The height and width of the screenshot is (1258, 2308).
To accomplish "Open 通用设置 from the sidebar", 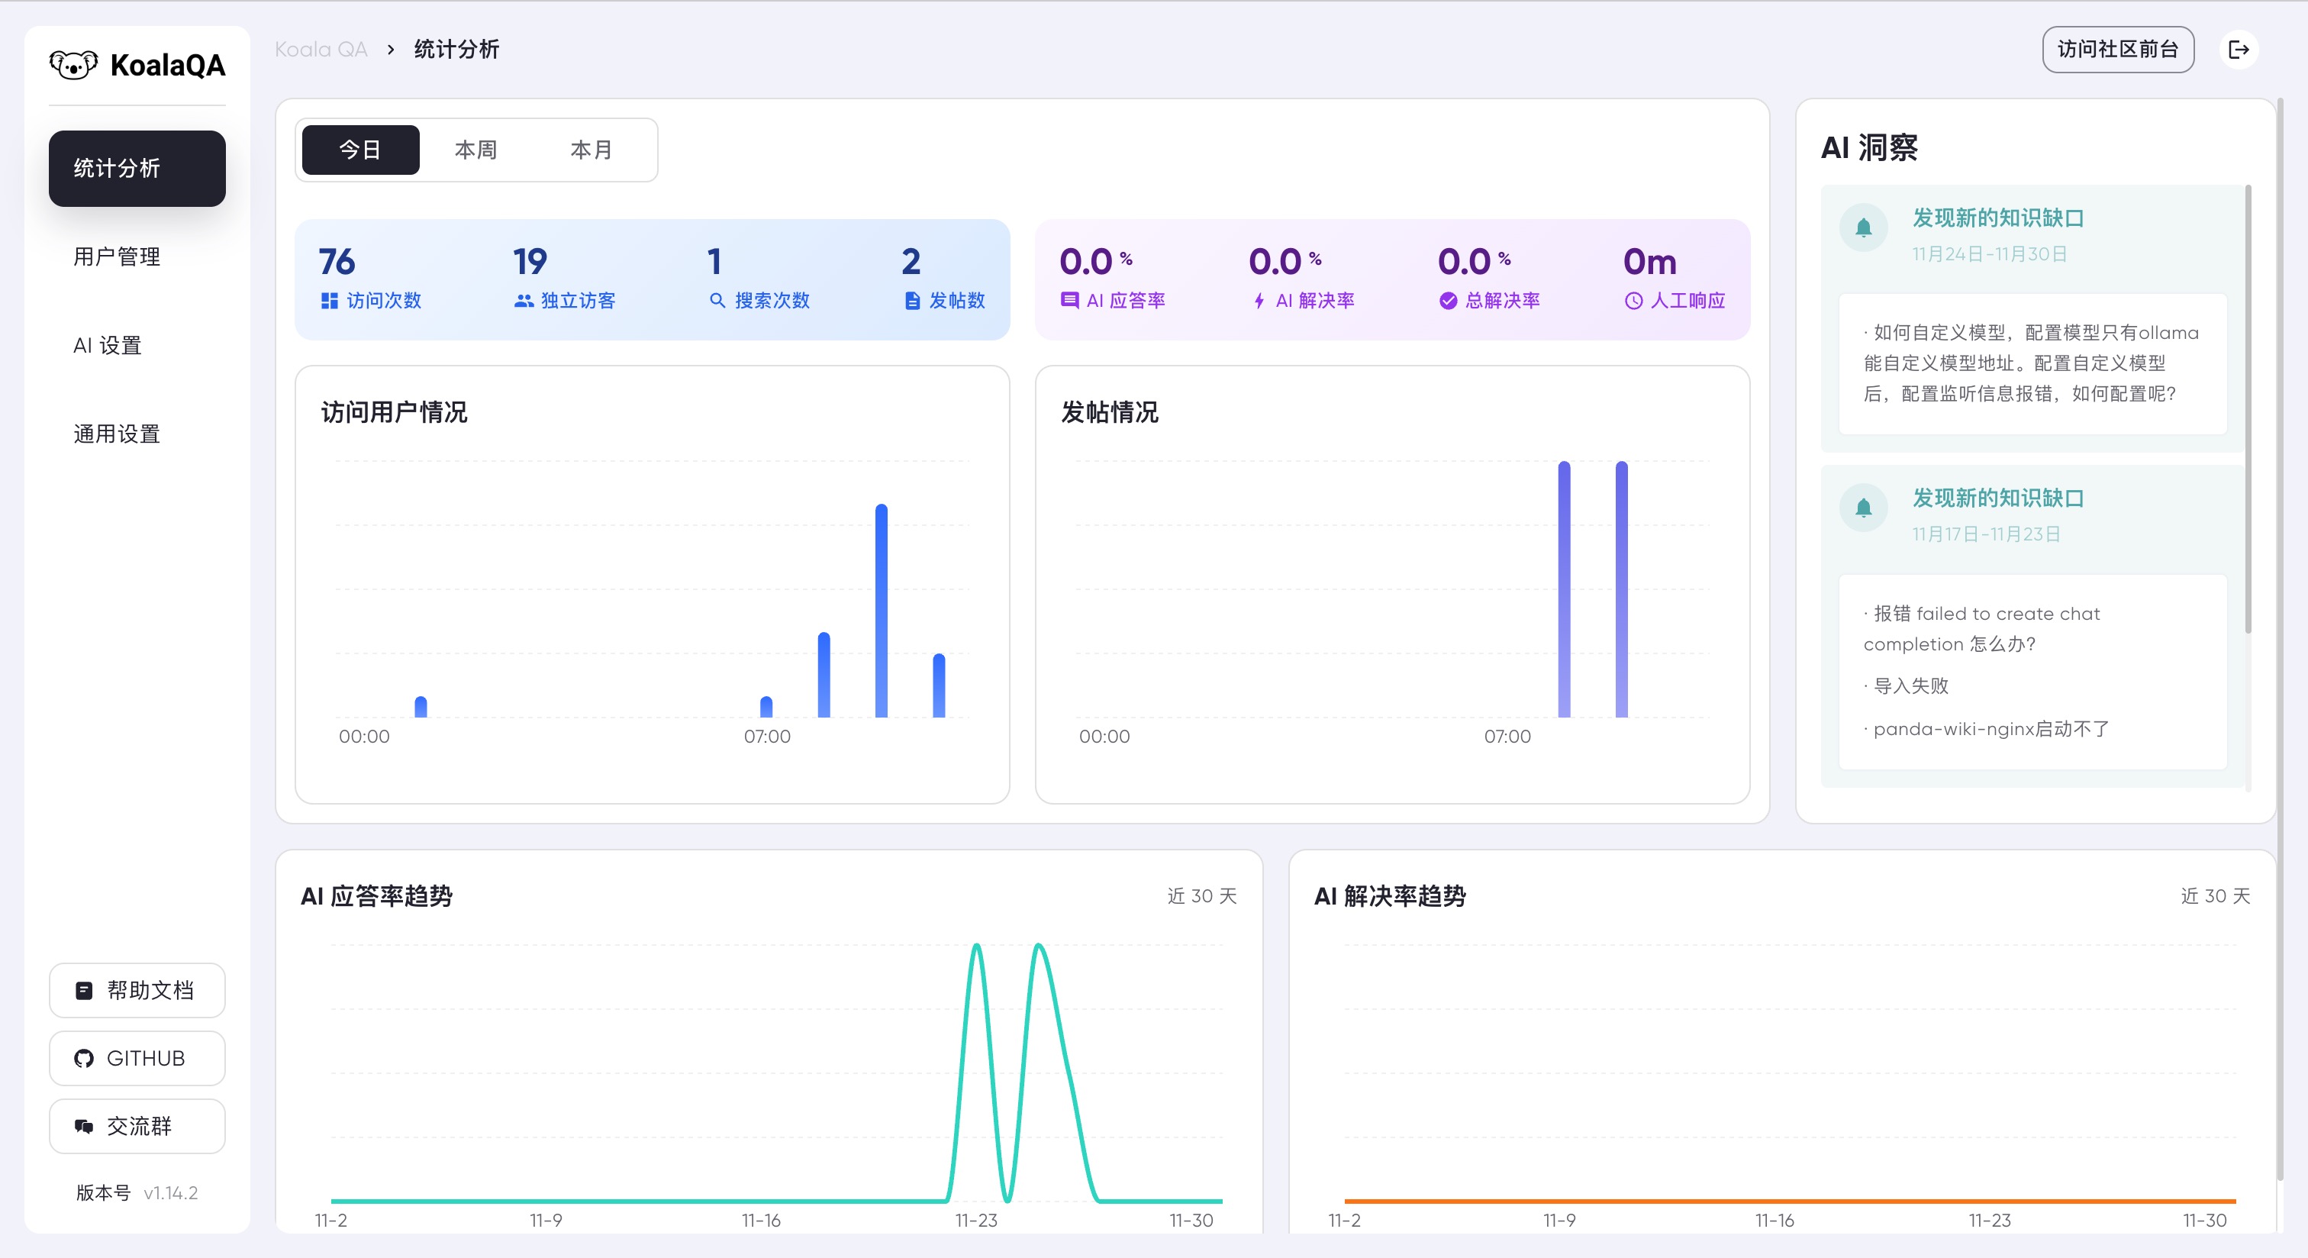I will pos(117,434).
